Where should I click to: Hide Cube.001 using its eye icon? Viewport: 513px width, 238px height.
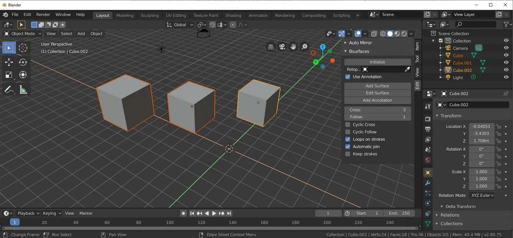[x=506, y=63]
